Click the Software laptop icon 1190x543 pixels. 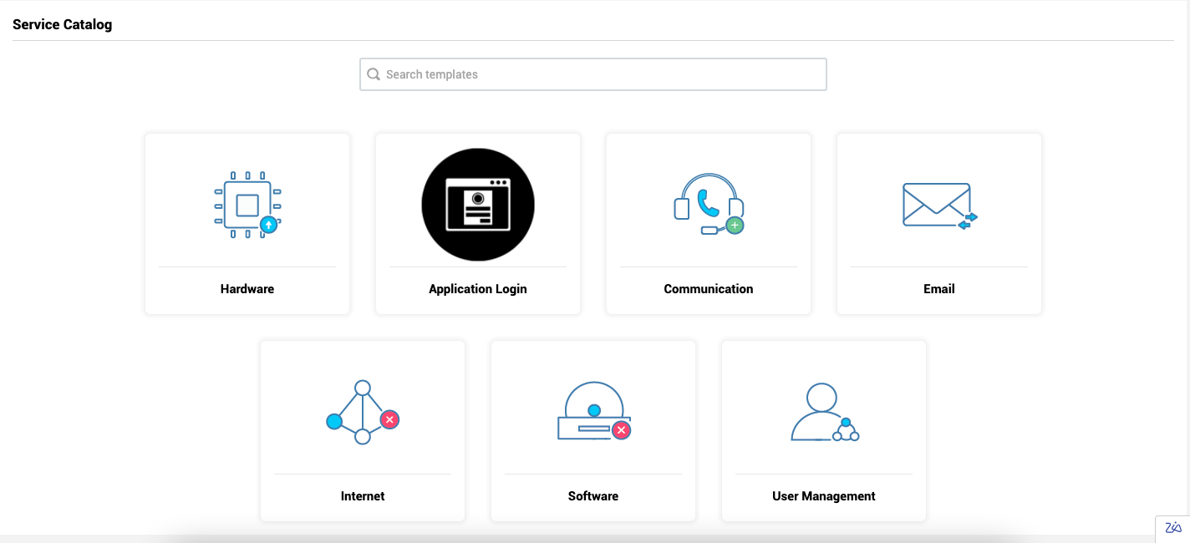(592, 411)
